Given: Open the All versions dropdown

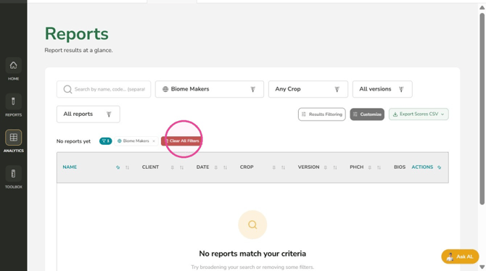Looking at the screenshot, I should [x=382, y=89].
